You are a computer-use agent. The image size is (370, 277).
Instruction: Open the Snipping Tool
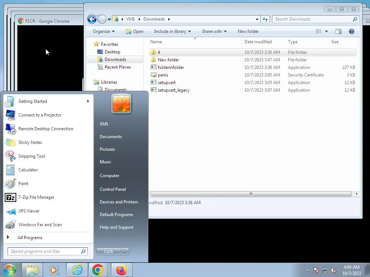(x=48, y=156)
